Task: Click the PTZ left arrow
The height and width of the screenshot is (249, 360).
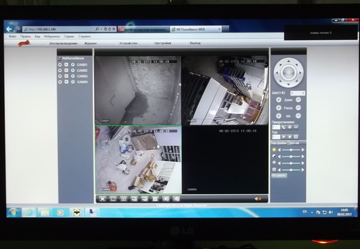Action: (x=276, y=73)
